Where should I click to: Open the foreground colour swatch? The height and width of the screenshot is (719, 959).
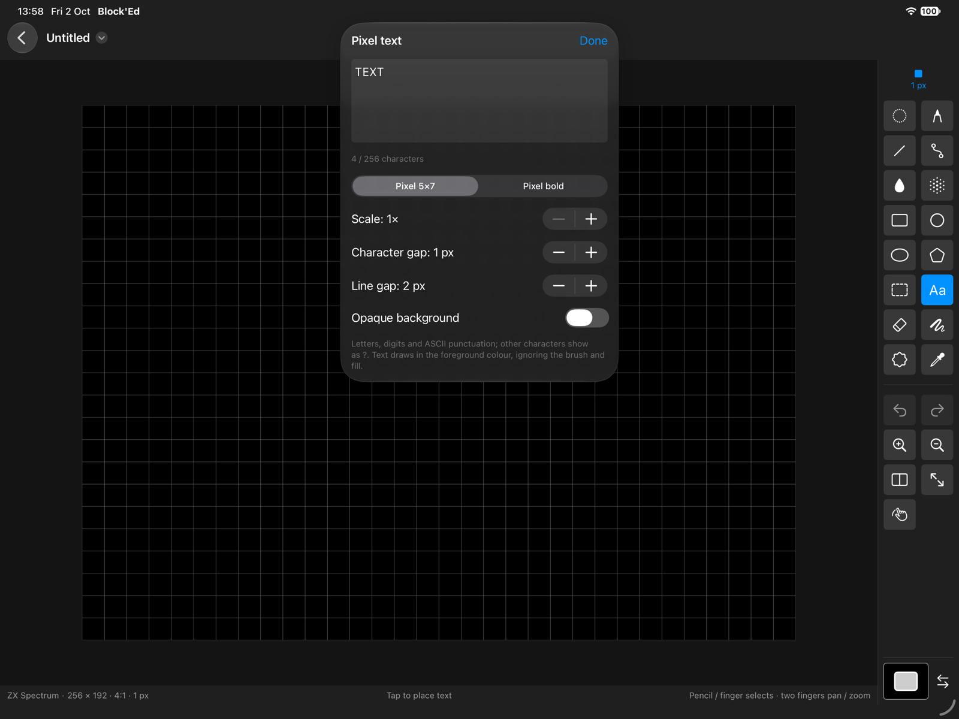[906, 681]
